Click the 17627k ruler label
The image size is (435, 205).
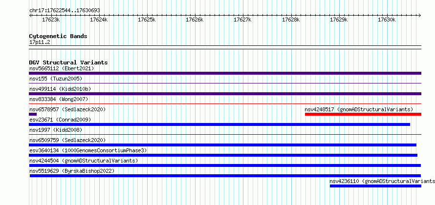(242, 20)
